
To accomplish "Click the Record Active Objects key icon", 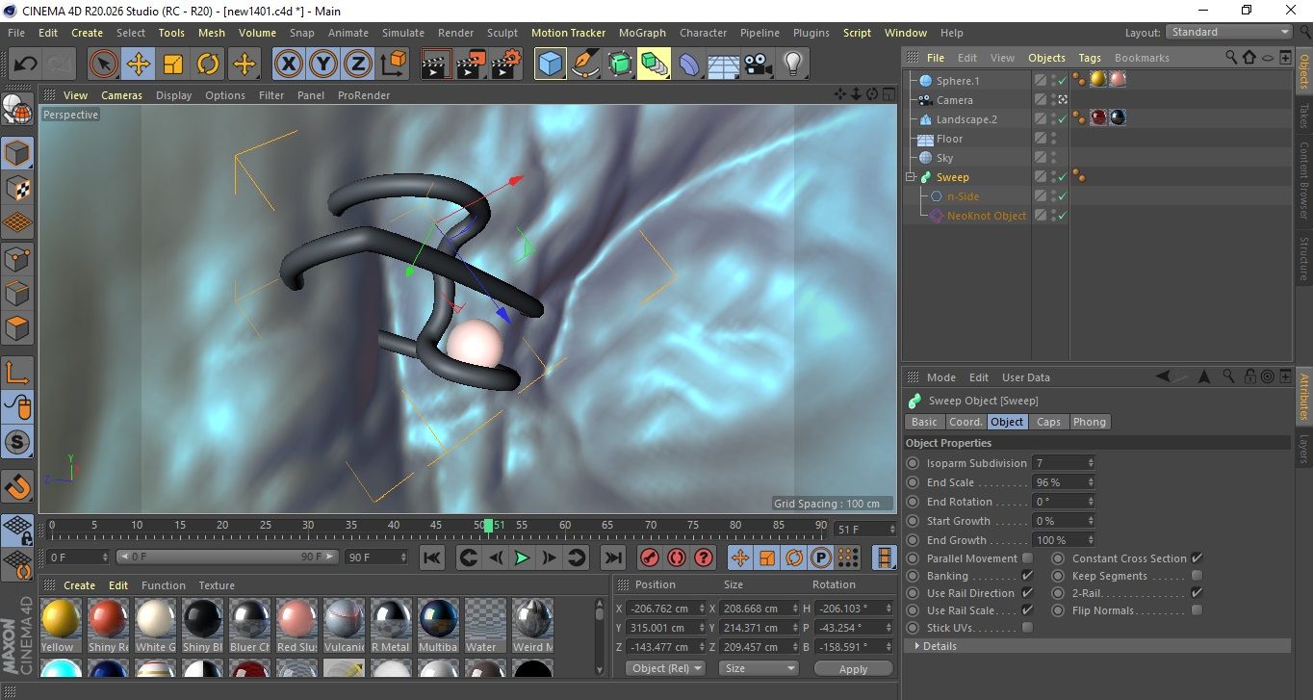I will [649, 557].
